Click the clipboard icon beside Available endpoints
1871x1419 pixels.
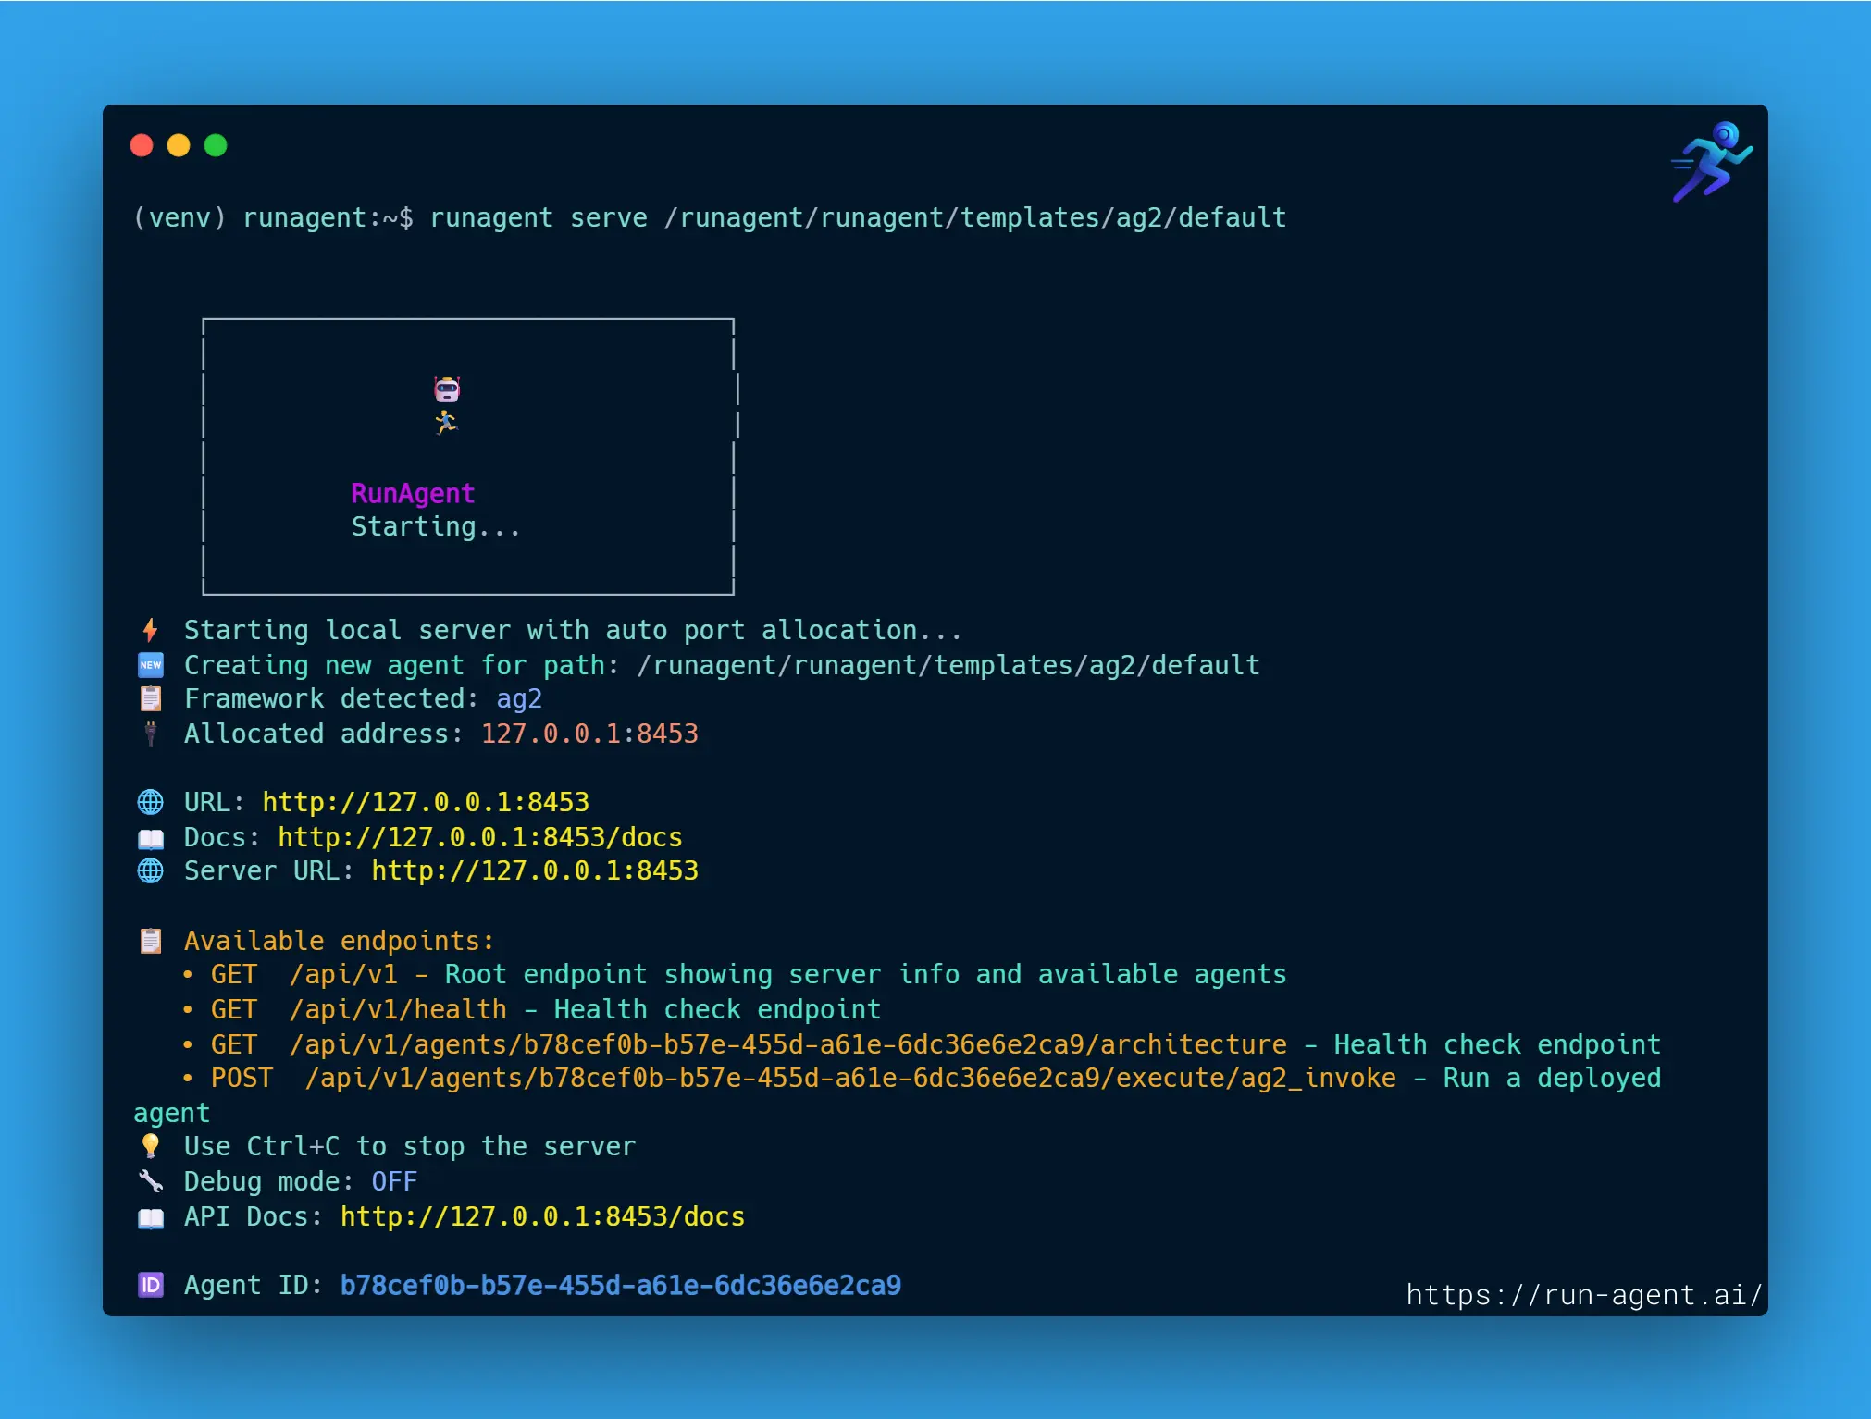point(150,941)
